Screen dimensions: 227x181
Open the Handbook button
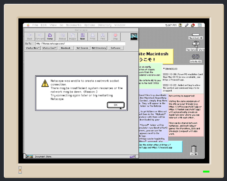point(66,48)
